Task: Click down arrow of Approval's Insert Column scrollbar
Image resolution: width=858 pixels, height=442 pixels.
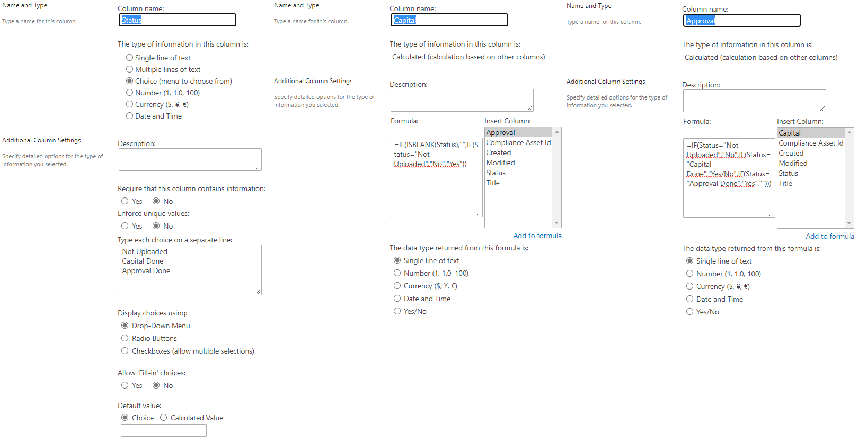Action: 849,223
